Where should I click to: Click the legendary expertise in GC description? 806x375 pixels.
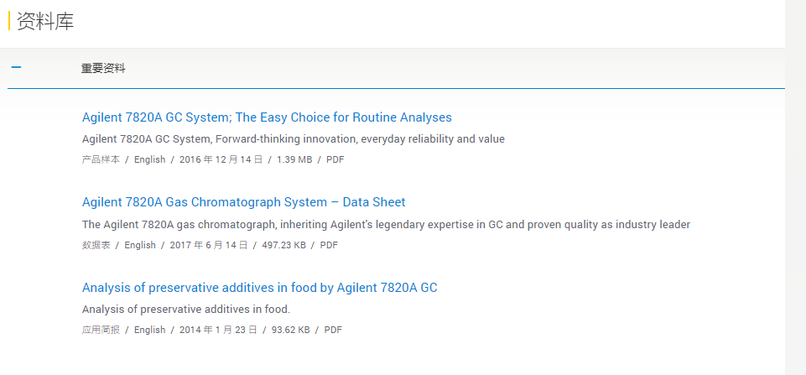pos(386,224)
